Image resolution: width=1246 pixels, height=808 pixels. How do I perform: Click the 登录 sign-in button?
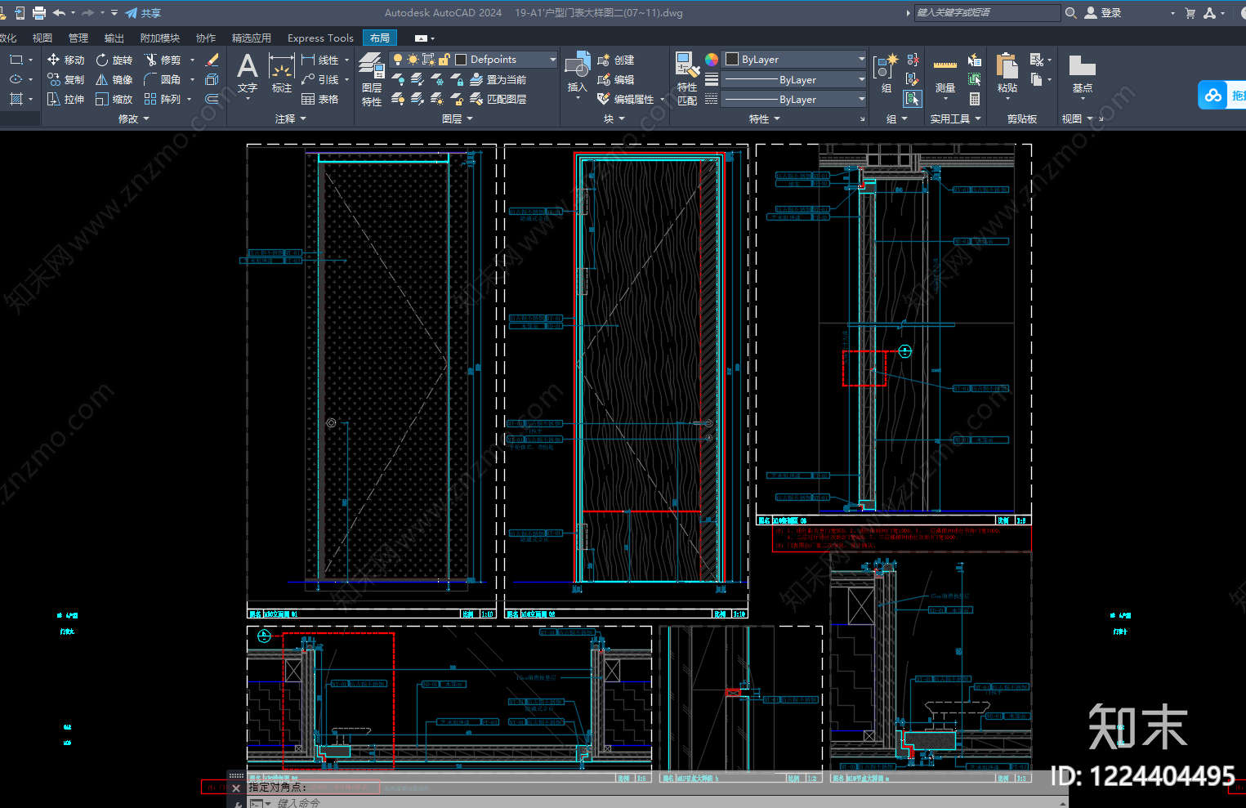pyautogui.click(x=1103, y=13)
